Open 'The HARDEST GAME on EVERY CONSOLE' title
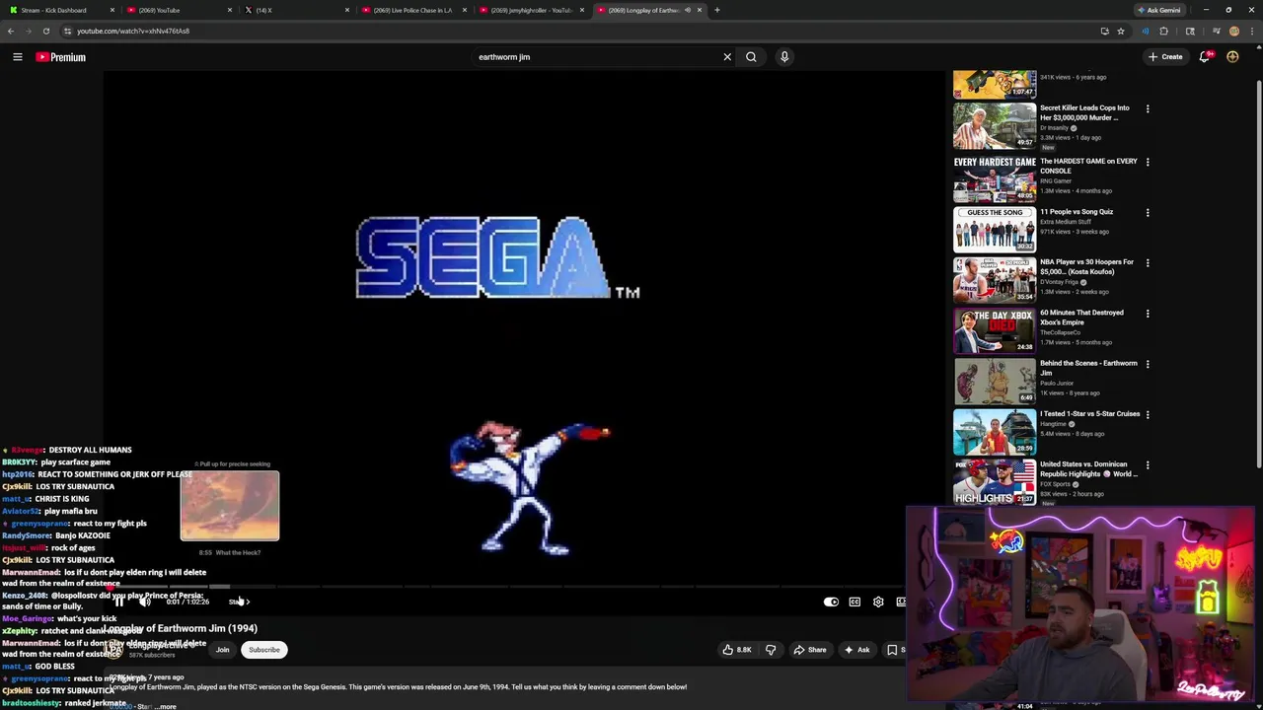Screen dimensions: 1263x710 [1088, 166]
